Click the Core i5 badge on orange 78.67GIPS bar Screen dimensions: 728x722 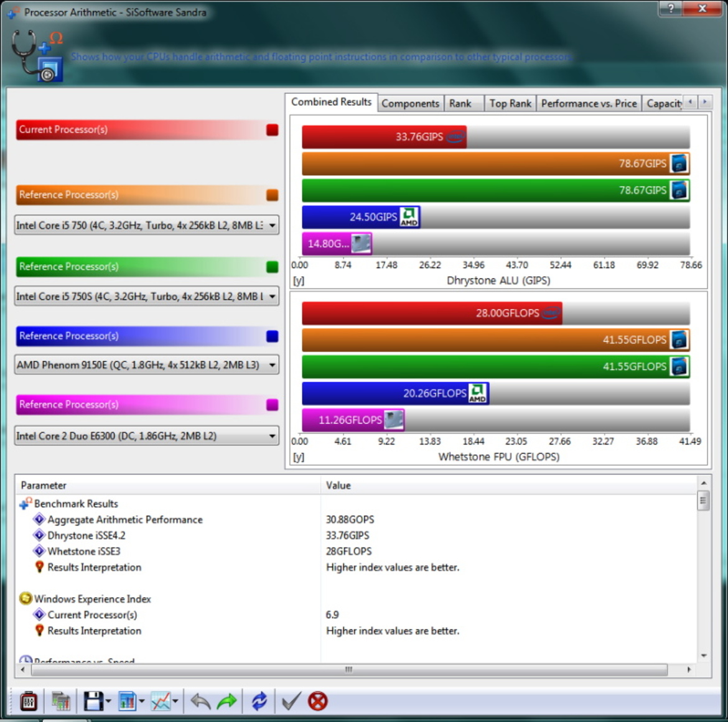(679, 164)
